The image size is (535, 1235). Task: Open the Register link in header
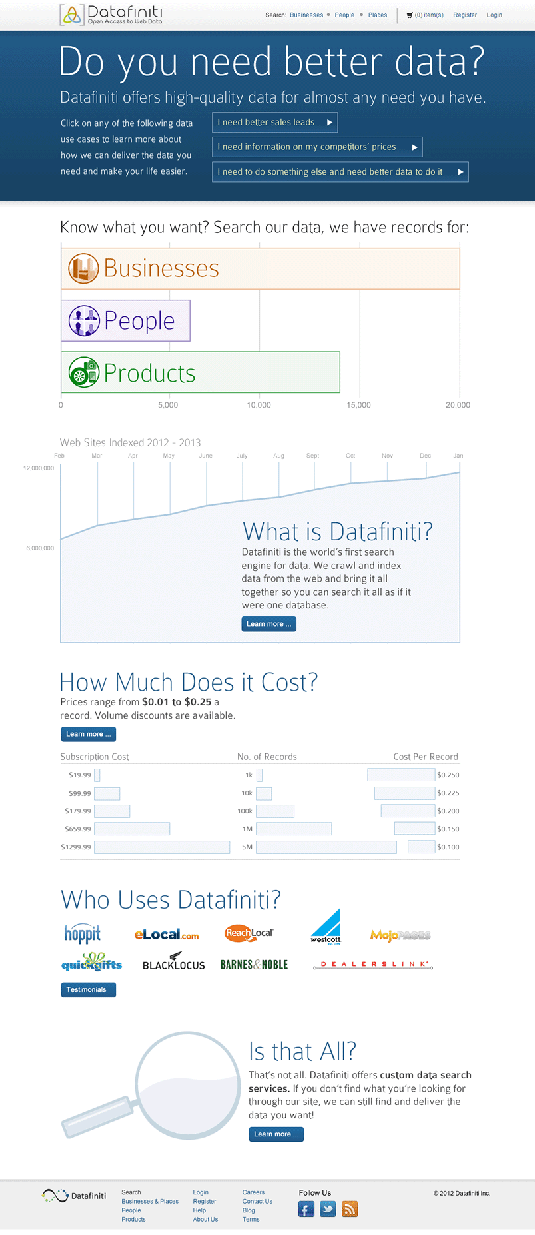tap(465, 15)
